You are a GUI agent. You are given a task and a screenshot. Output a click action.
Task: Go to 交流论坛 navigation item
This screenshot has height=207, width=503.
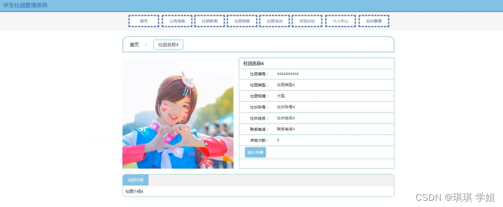(307, 21)
